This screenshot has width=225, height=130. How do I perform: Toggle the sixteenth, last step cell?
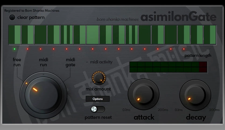pyautogui.click(x=210, y=35)
